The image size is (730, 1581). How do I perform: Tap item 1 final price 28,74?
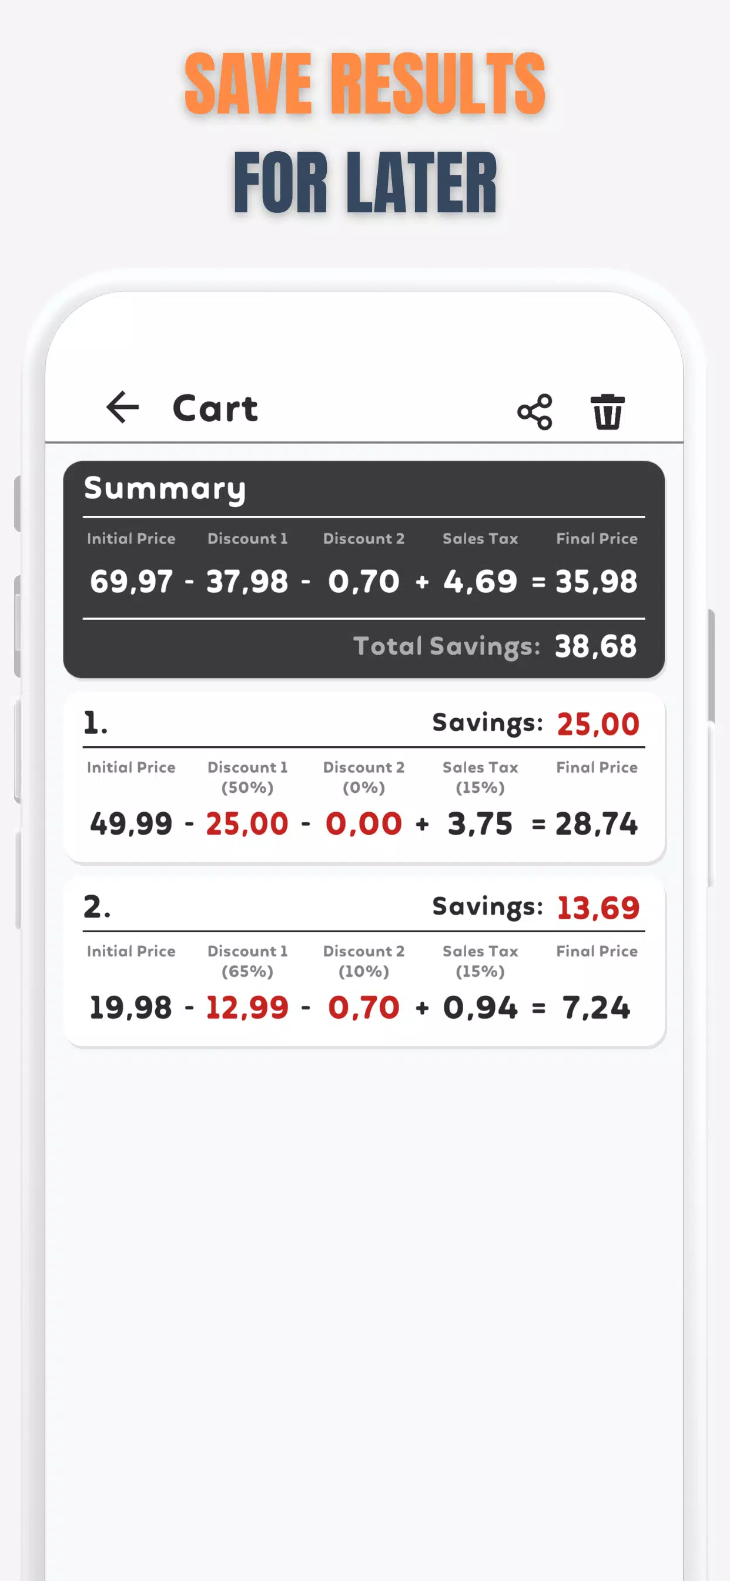tap(596, 823)
